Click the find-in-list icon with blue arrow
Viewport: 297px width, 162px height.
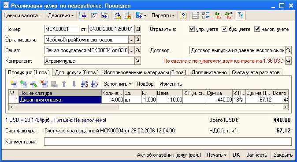[82, 15]
